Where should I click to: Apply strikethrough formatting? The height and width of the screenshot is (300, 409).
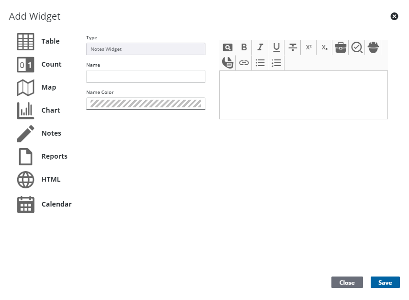[293, 47]
